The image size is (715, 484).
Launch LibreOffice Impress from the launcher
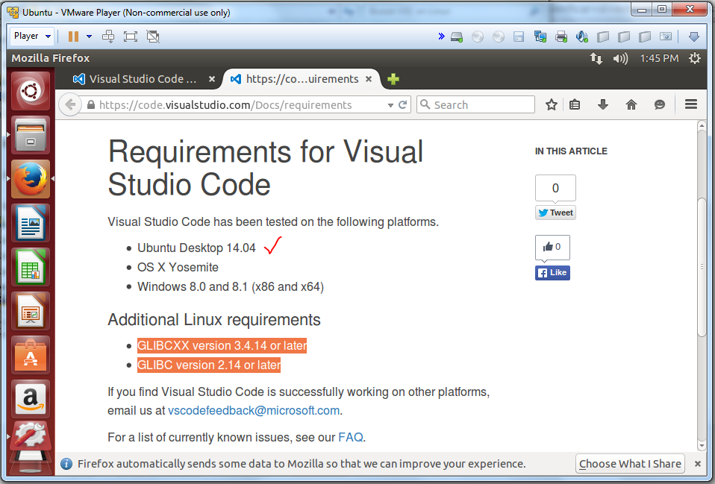click(31, 311)
